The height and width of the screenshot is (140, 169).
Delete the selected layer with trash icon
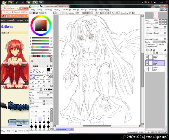point(157,53)
